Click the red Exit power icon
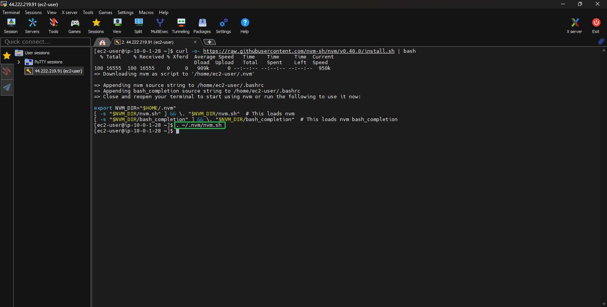Viewport: 607px width, 307px height. tap(596, 26)
